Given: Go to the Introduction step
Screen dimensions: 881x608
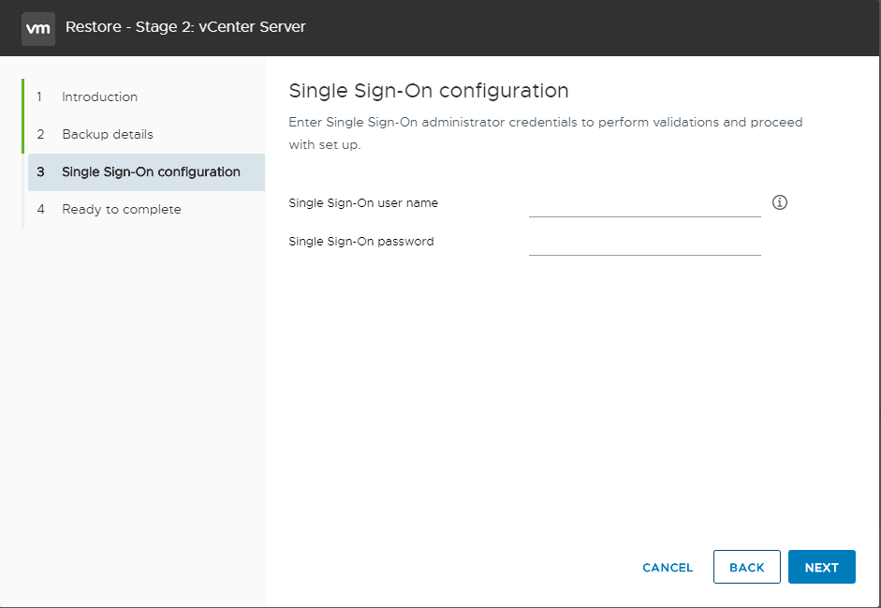Looking at the screenshot, I should pos(99,96).
